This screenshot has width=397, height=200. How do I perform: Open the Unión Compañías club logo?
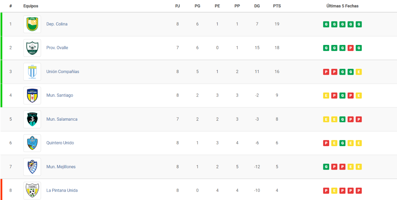32,72
